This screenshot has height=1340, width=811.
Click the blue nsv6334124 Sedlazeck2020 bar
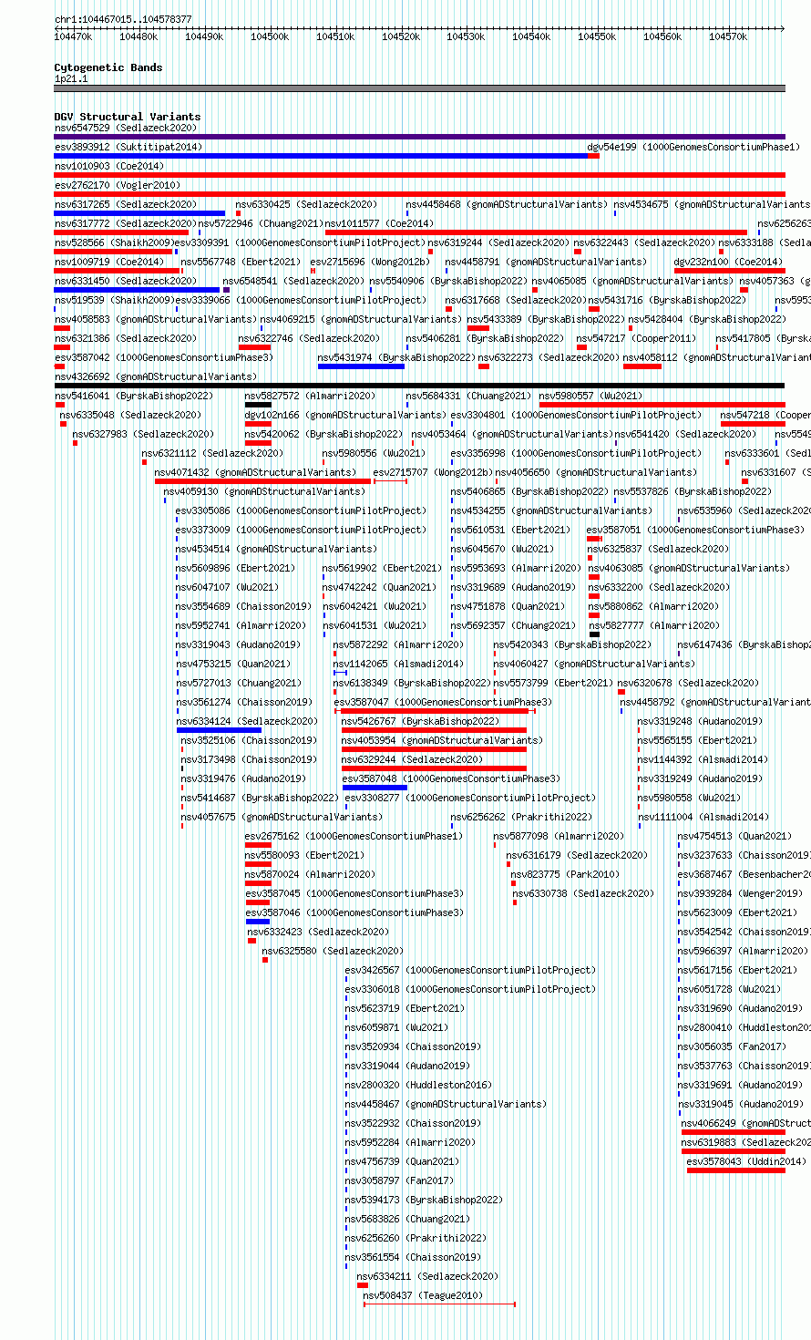[x=219, y=730]
